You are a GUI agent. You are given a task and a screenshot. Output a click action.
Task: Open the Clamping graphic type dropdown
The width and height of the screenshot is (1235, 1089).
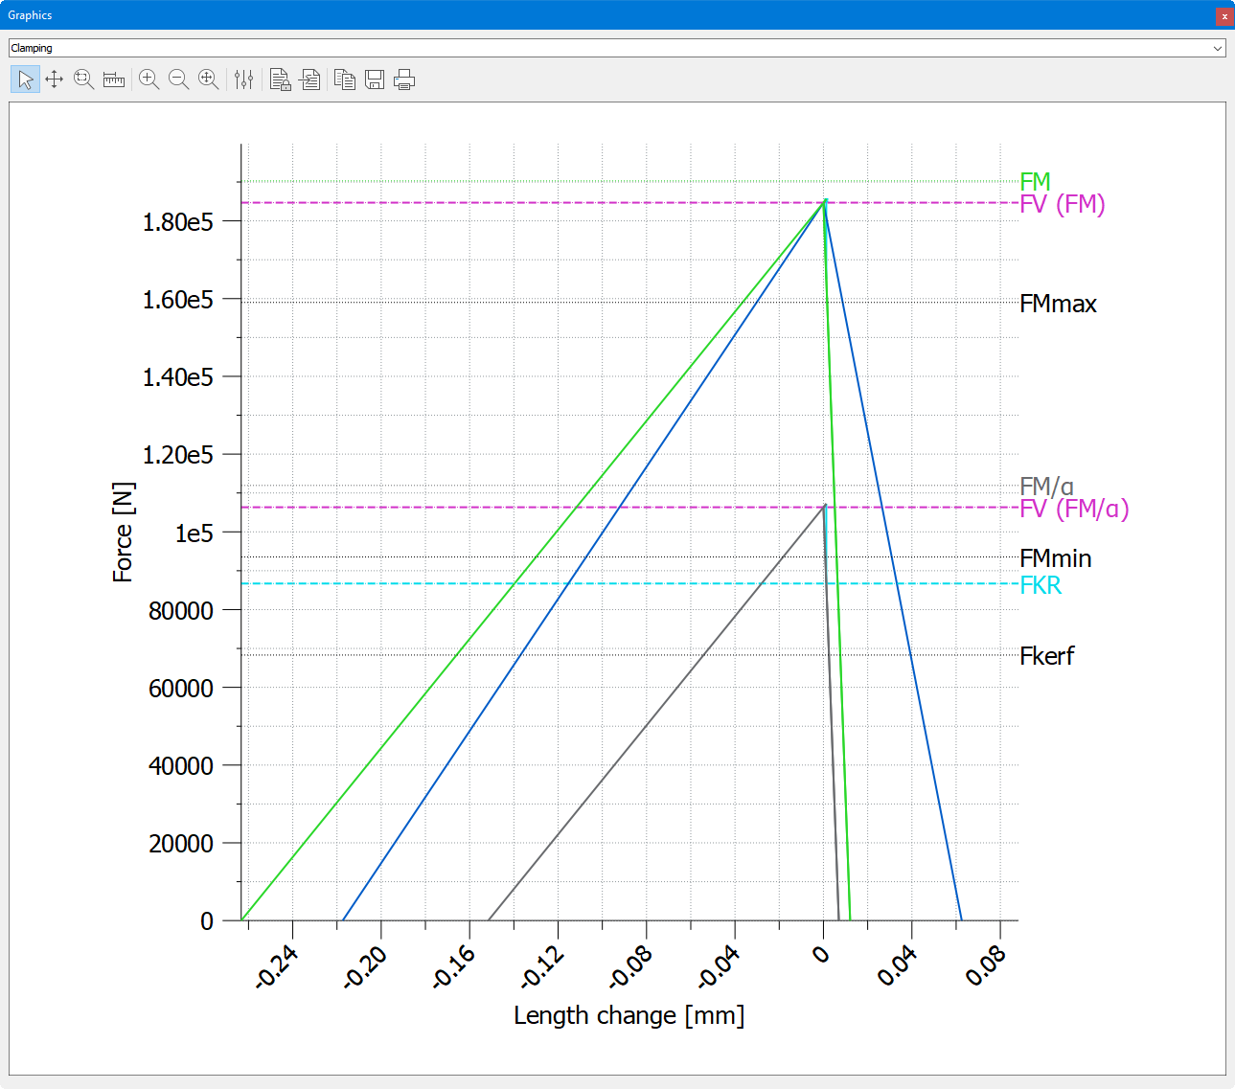coord(613,48)
